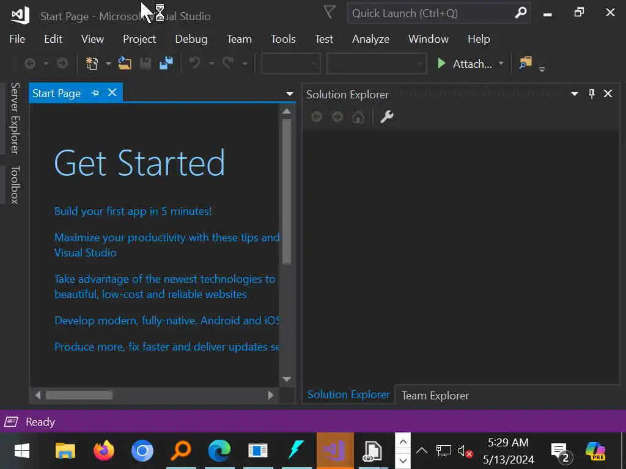
Task: Open File Explorer from the taskbar
Action: pos(65,451)
